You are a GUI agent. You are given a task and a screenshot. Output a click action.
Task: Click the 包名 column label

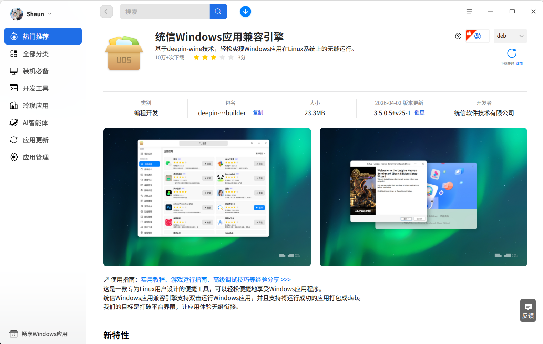(x=230, y=103)
